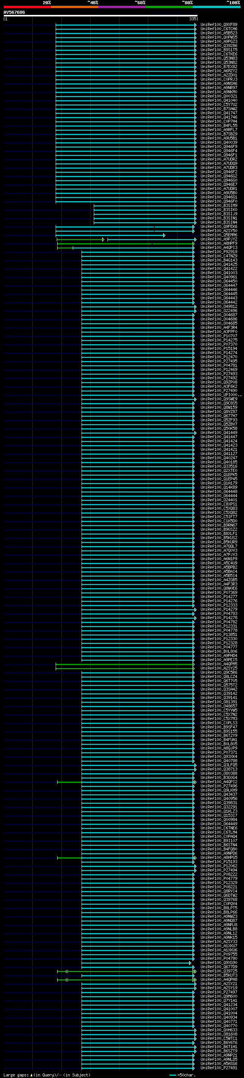Click the green ~80% identity legend bar
The width and height of the screenshot is (244, 1078).
(169, 7)
